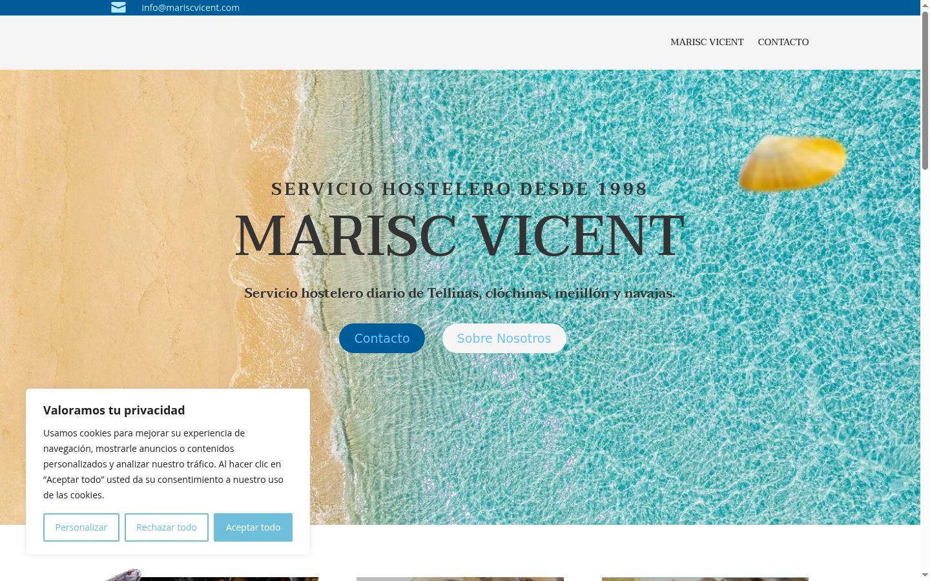930x581 pixels.
Task: Open the dark product thumbnail at bottom left
Action: point(229,579)
